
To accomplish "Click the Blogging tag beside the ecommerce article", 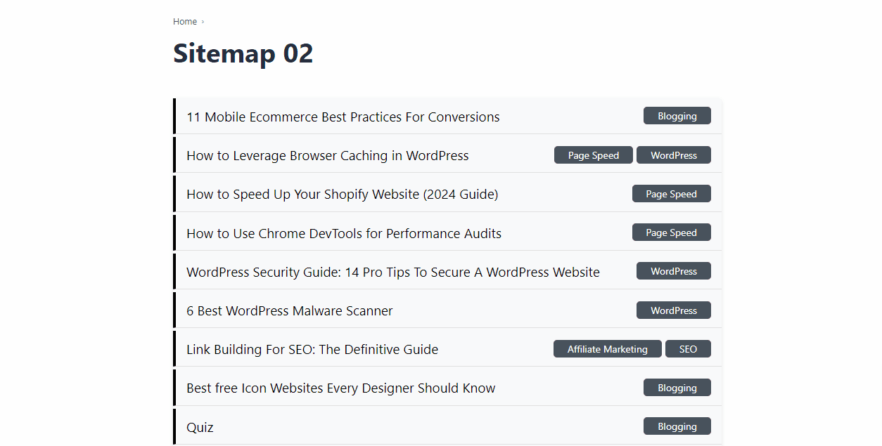I will 677,115.
